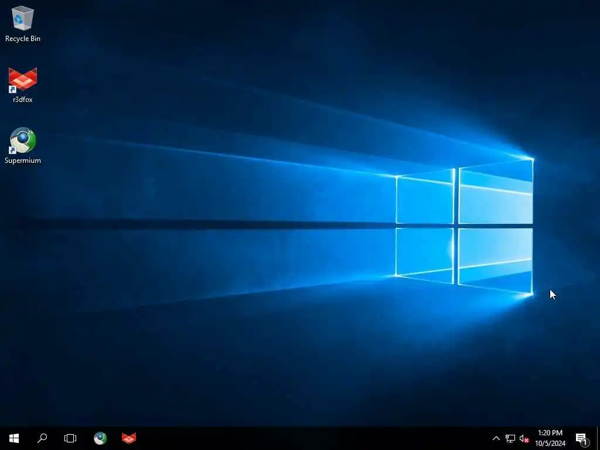Click the "r3dfox" desktop label text
This screenshot has height=450, width=600.
(23, 100)
